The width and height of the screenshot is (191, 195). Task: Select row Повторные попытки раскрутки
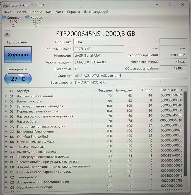tap(94, 126)
